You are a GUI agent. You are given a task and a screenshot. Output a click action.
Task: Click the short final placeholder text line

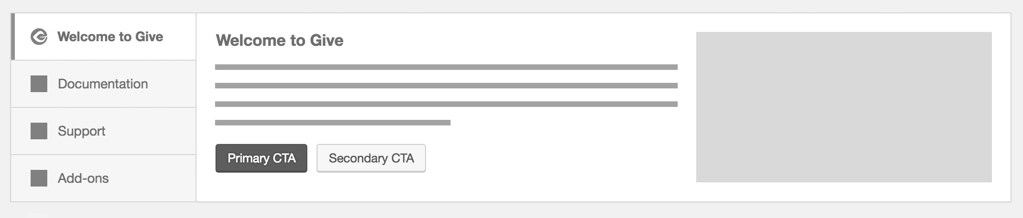pyautogui.click(x=333, y=123)
